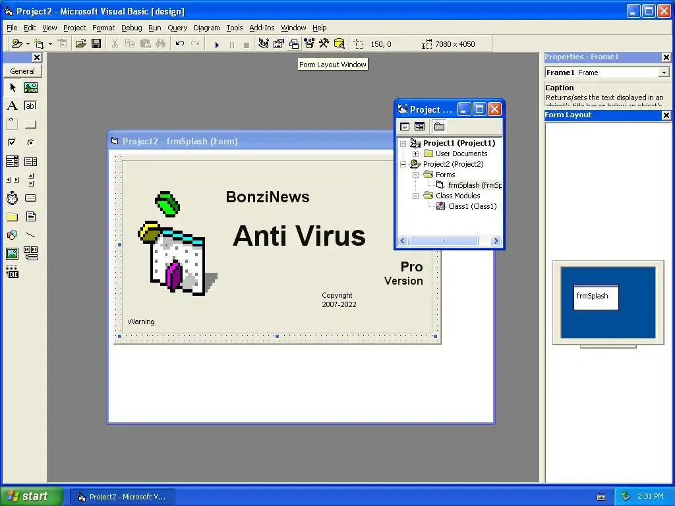Click the Form Layout Window toolbar icon
Viewport: 675px width, 506px height.
click(293, 43)
